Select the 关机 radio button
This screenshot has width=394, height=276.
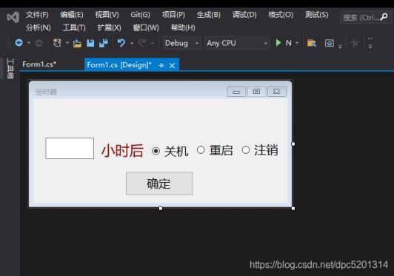point(156,151)
